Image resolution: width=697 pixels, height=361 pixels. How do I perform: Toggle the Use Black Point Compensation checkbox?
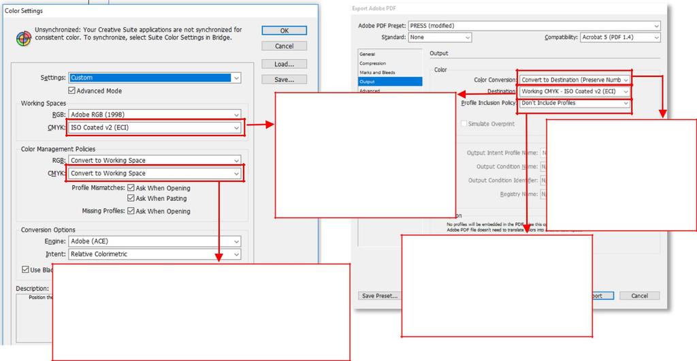[25, 270]
